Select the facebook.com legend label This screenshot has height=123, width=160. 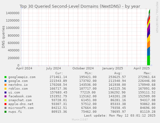click(x=20, y=96)
